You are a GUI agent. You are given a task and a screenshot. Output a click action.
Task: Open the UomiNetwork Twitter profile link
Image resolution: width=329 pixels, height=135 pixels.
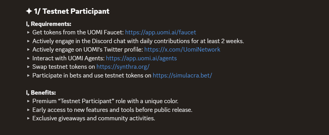click(x=182, y=50)
